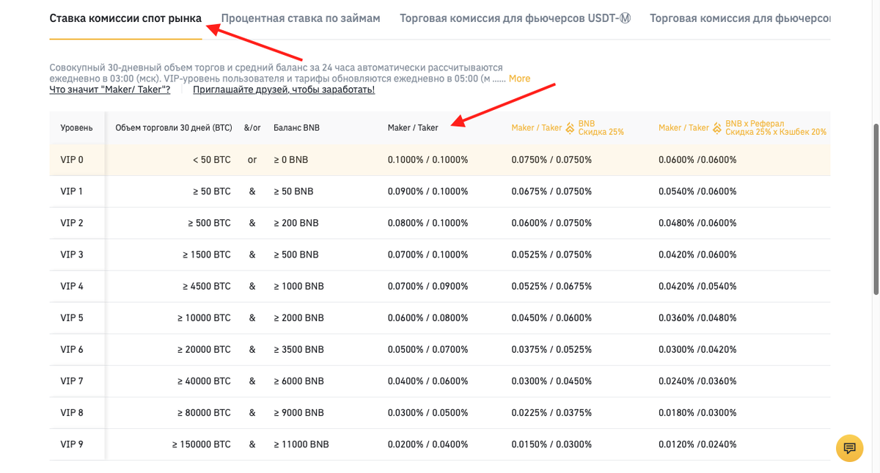Click the '0.0600% / 0.0800%' fee cell
This screenshot has height=473, width=880.
[x=428, y=318]
